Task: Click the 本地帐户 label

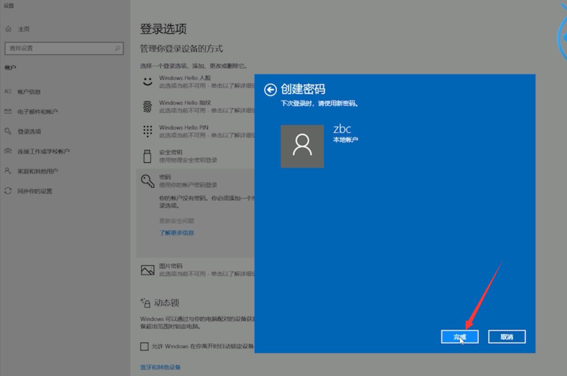Action: [x=346, y=140]
